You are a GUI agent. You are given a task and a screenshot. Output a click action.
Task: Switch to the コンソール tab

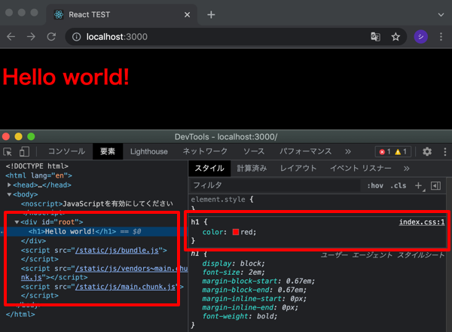(x=66, y=151)
